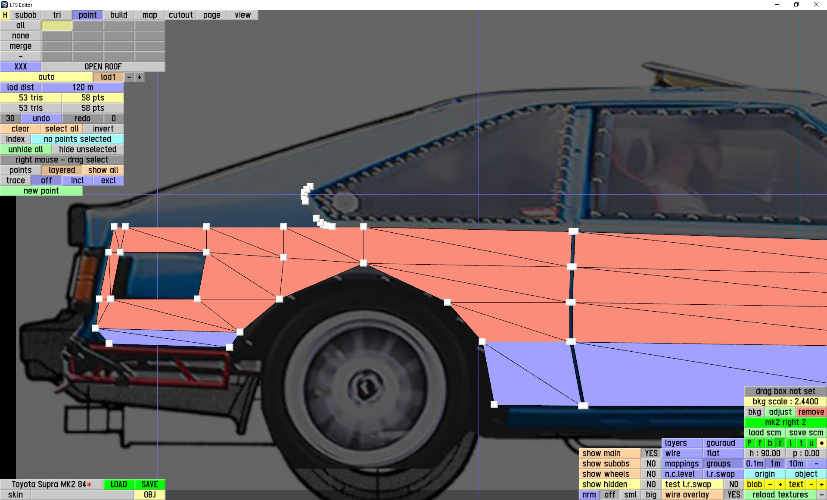Increase blob size with plus button
The width and height of the screenshot is (827, 500).
pyautogui.click(x=780, y=484)
